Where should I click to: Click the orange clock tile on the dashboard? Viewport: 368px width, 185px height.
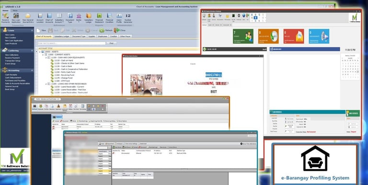pos(268,36)
